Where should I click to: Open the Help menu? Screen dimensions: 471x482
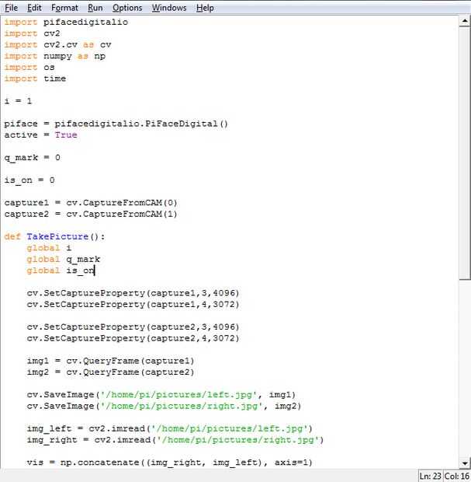pos(205,8)
